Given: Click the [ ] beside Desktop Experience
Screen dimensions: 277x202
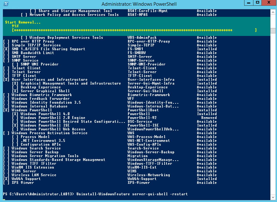Looking at the screenshot, I should point(15,87).
